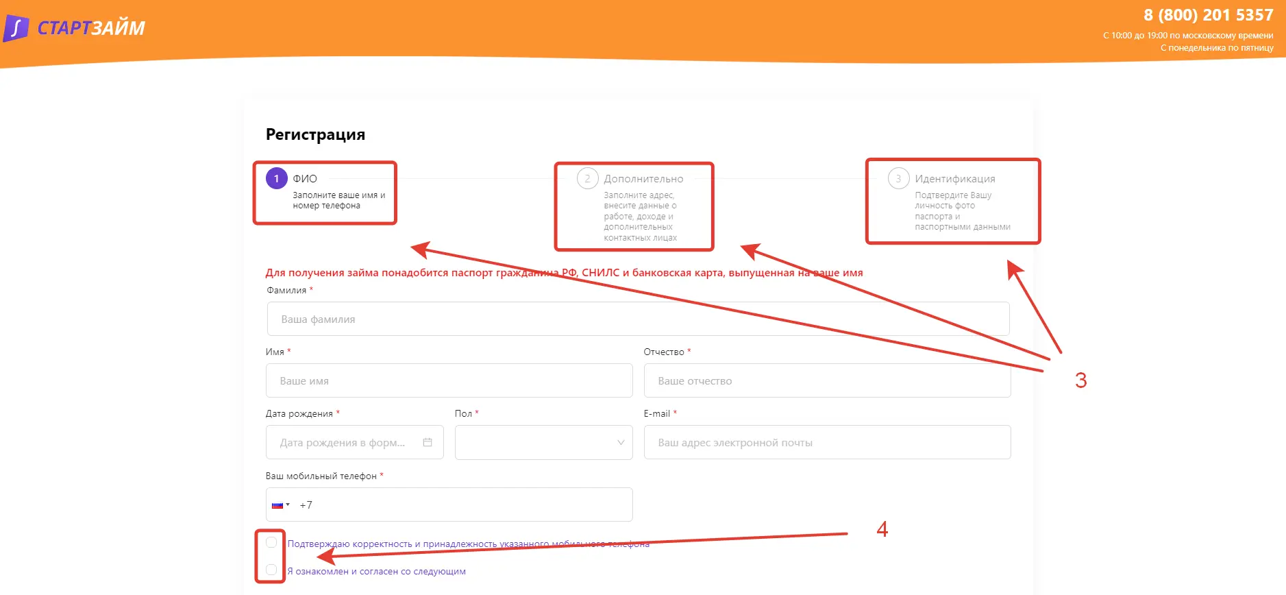Check the 'Я ознакомлен и согласен' checkbox
This screenshot has width=1286, height=595.
(x=271, y=570)
